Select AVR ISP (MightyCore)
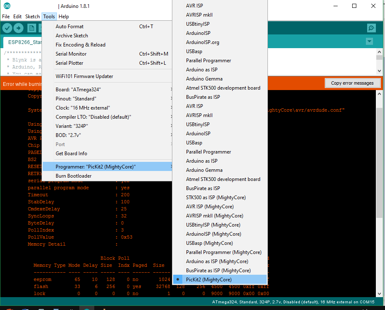 click(220, 207)
